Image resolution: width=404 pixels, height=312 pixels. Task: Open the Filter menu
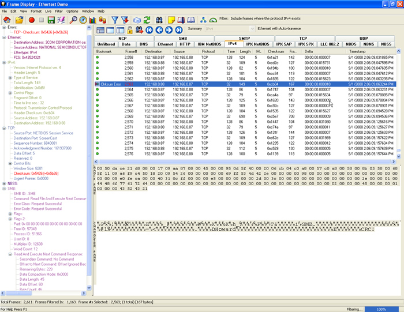click(x=59, y=11)
